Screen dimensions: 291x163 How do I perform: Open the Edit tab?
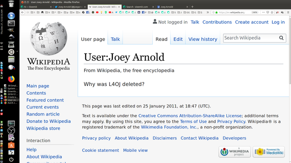(x=178, y=39)
